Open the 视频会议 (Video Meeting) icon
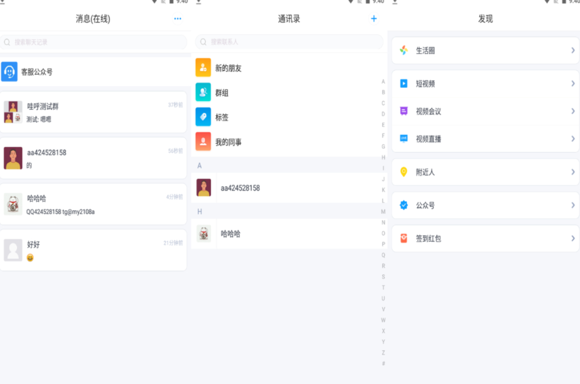 coord(403,111)
